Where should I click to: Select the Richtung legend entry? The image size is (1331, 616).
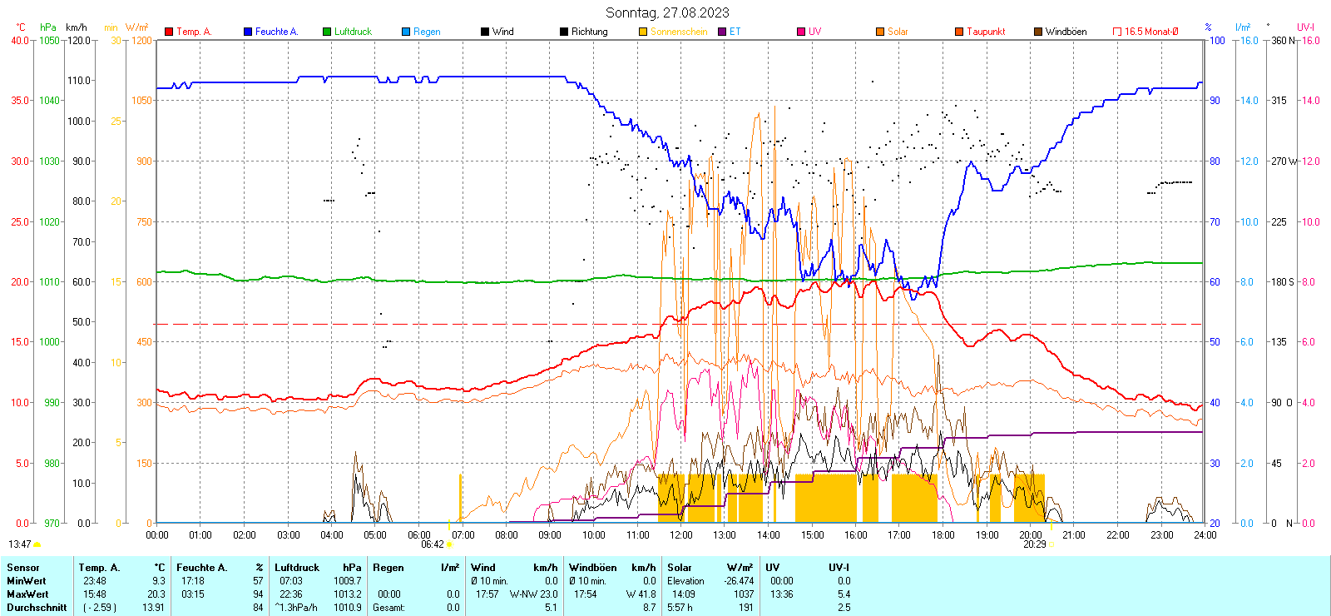click(x=589, y=32)
